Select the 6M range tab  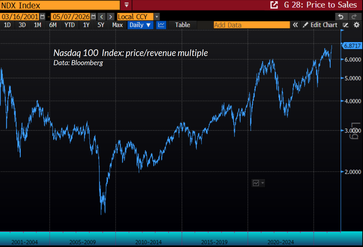click(53, 25)
